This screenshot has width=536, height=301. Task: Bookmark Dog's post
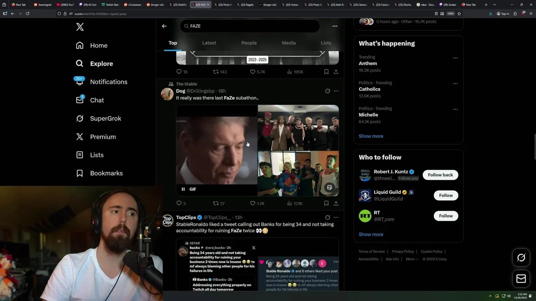pos(326,204)
